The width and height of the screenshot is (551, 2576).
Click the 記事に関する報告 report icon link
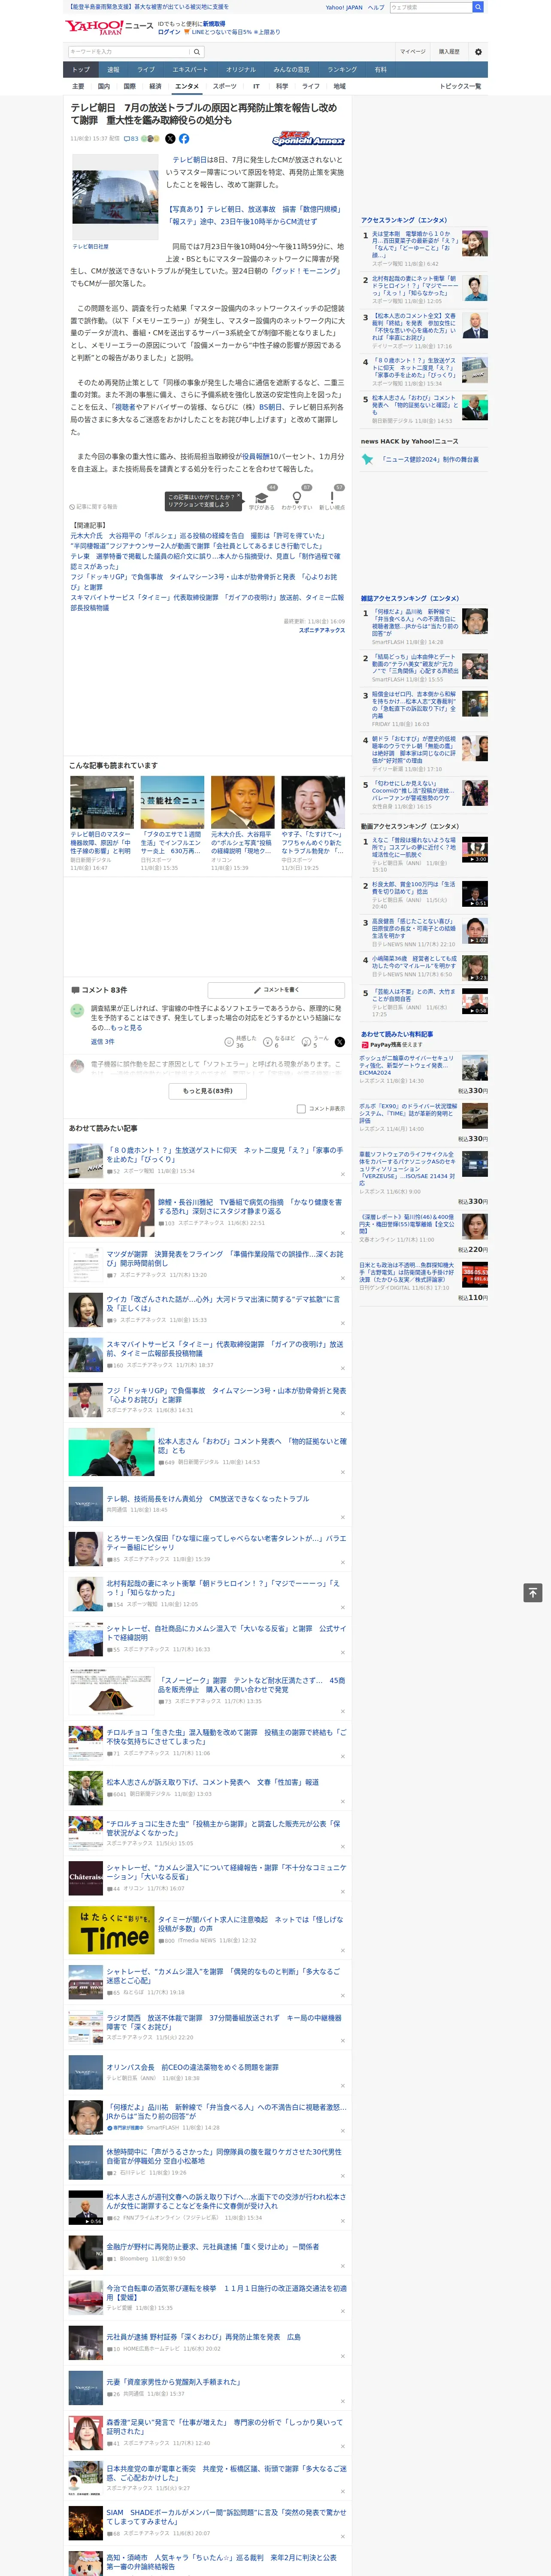click(93, 506)
